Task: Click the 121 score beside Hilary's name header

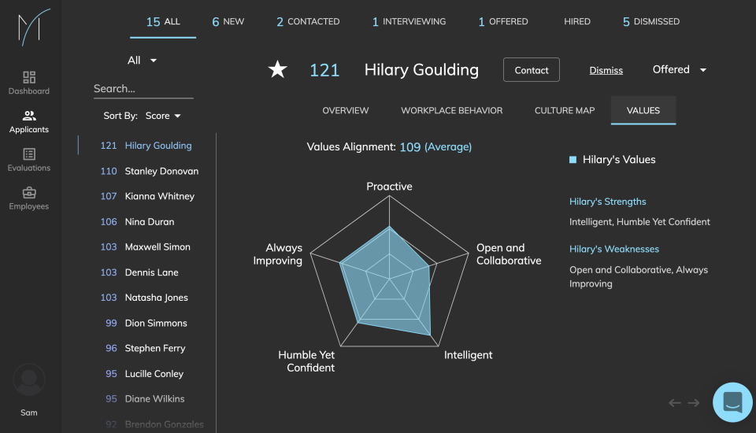Action: (324, 70)
